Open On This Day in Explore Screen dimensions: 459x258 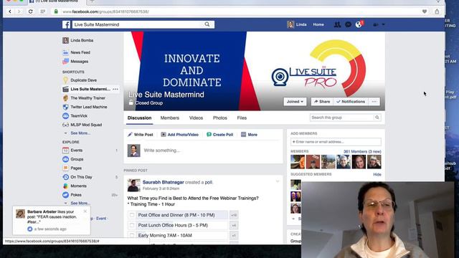point(81,177)
